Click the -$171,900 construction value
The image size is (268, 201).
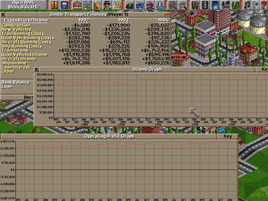point(118,25)
